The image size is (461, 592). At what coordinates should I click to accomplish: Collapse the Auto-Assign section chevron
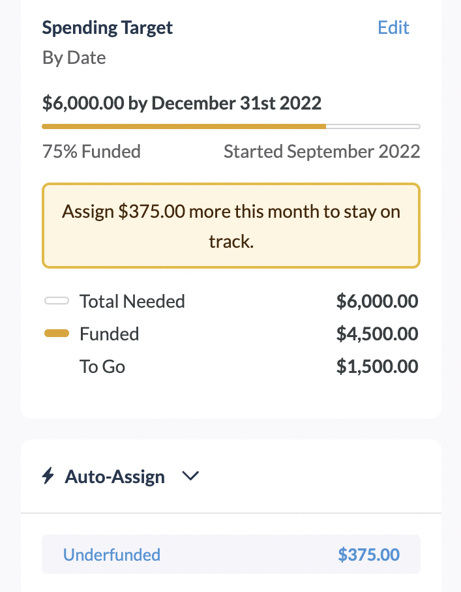pyautogui.click(x=190, y=477)
